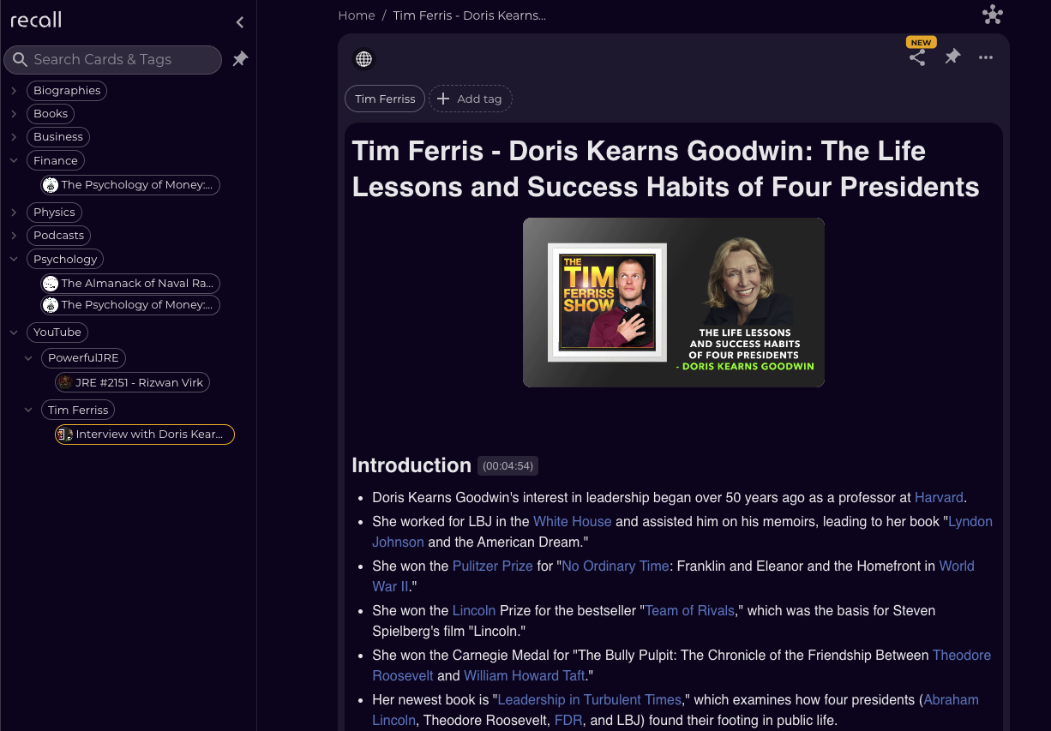This screenshot has width=1051, height=731.
Task: Focus the Search Cards & Tags field
Action: pyautogui.click(x=113, y=59)
